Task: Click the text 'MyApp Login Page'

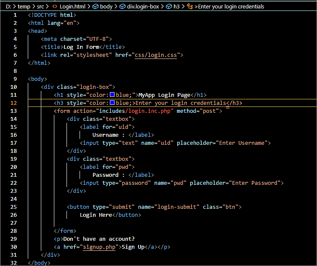Action: (x=164, y=95)
